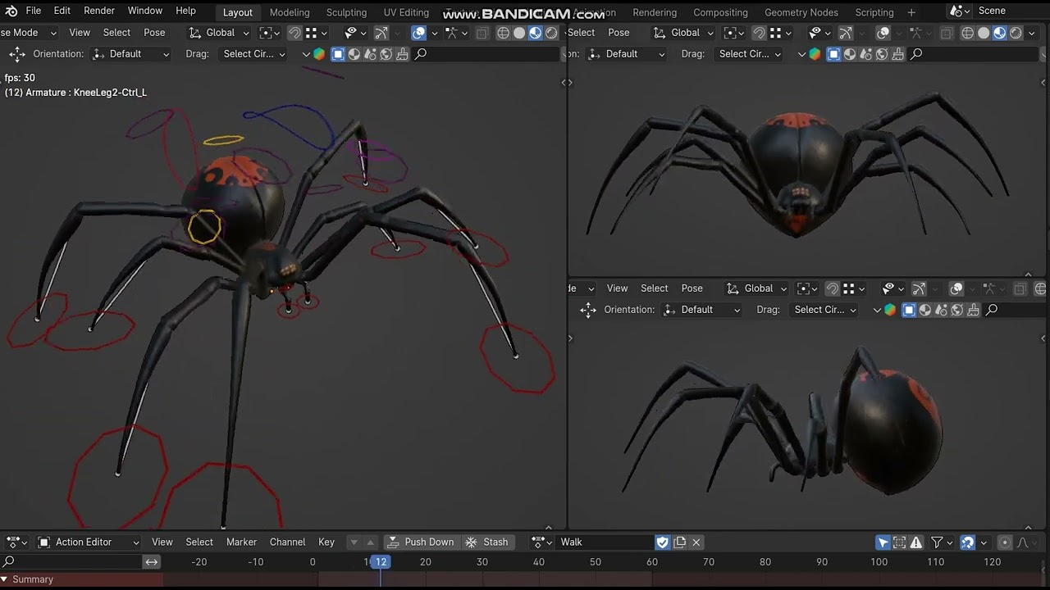Click the Push Down button

tap(421, 542)
